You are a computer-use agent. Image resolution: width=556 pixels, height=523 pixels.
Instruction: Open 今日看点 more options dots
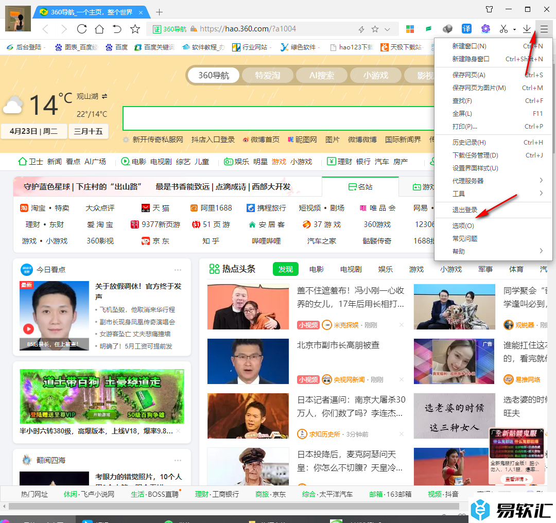[x=178, y=270]
